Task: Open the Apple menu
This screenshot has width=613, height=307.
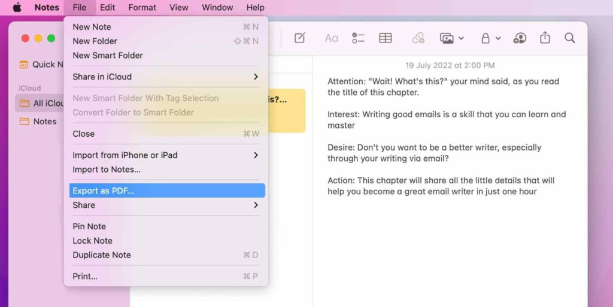Action: coord(17,7)
